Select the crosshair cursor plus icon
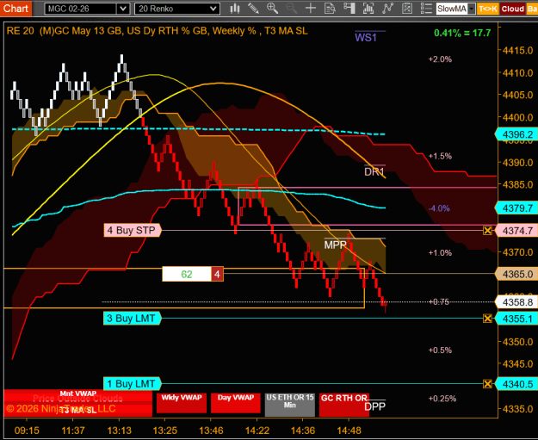 coord(311,9)
